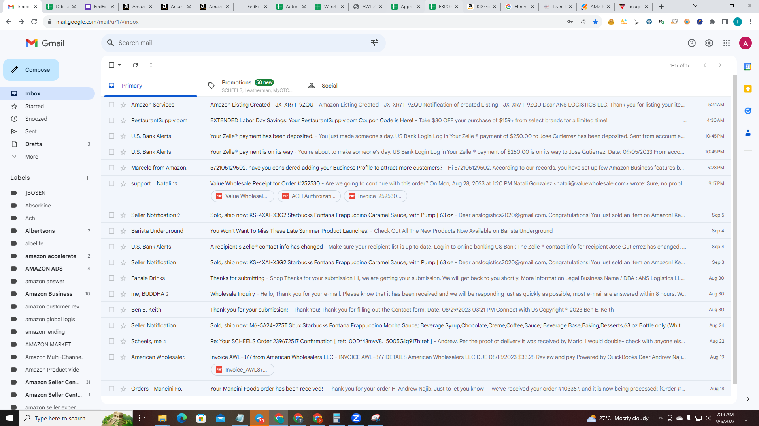Open the Google account avatar

click(x=746, y=43)
